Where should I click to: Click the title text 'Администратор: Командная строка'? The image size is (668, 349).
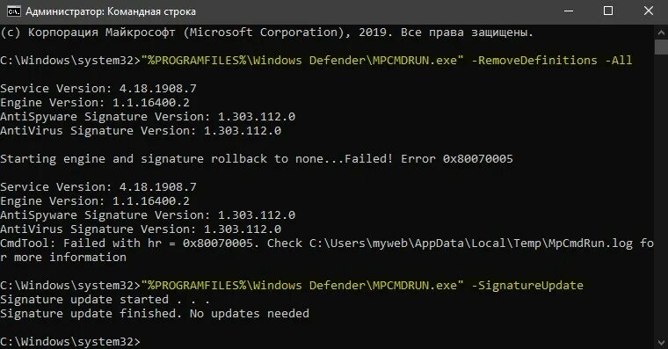click(x=111, y=11)
